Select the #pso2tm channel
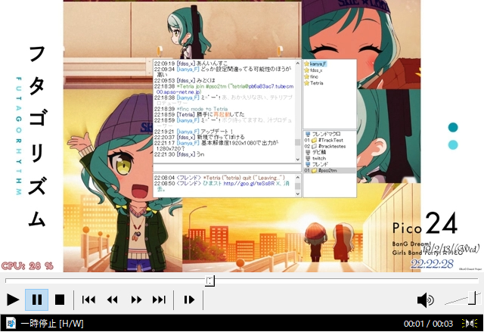Viewport: 484px width, 332px height. pos(327,170)
